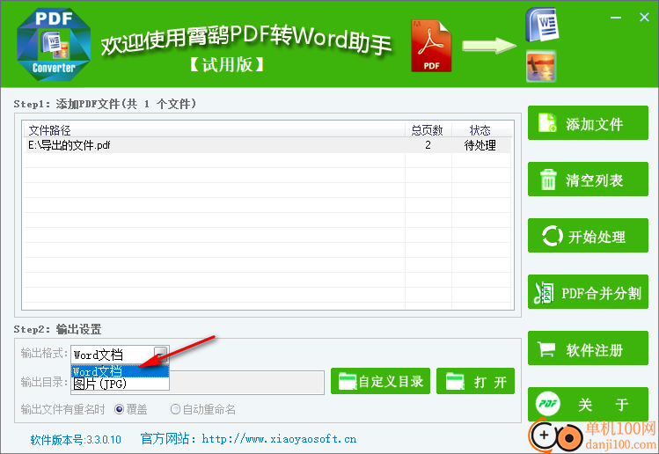Open the 关于 about dialog
The width and height of the screenshot is (659, 454).
588,404
